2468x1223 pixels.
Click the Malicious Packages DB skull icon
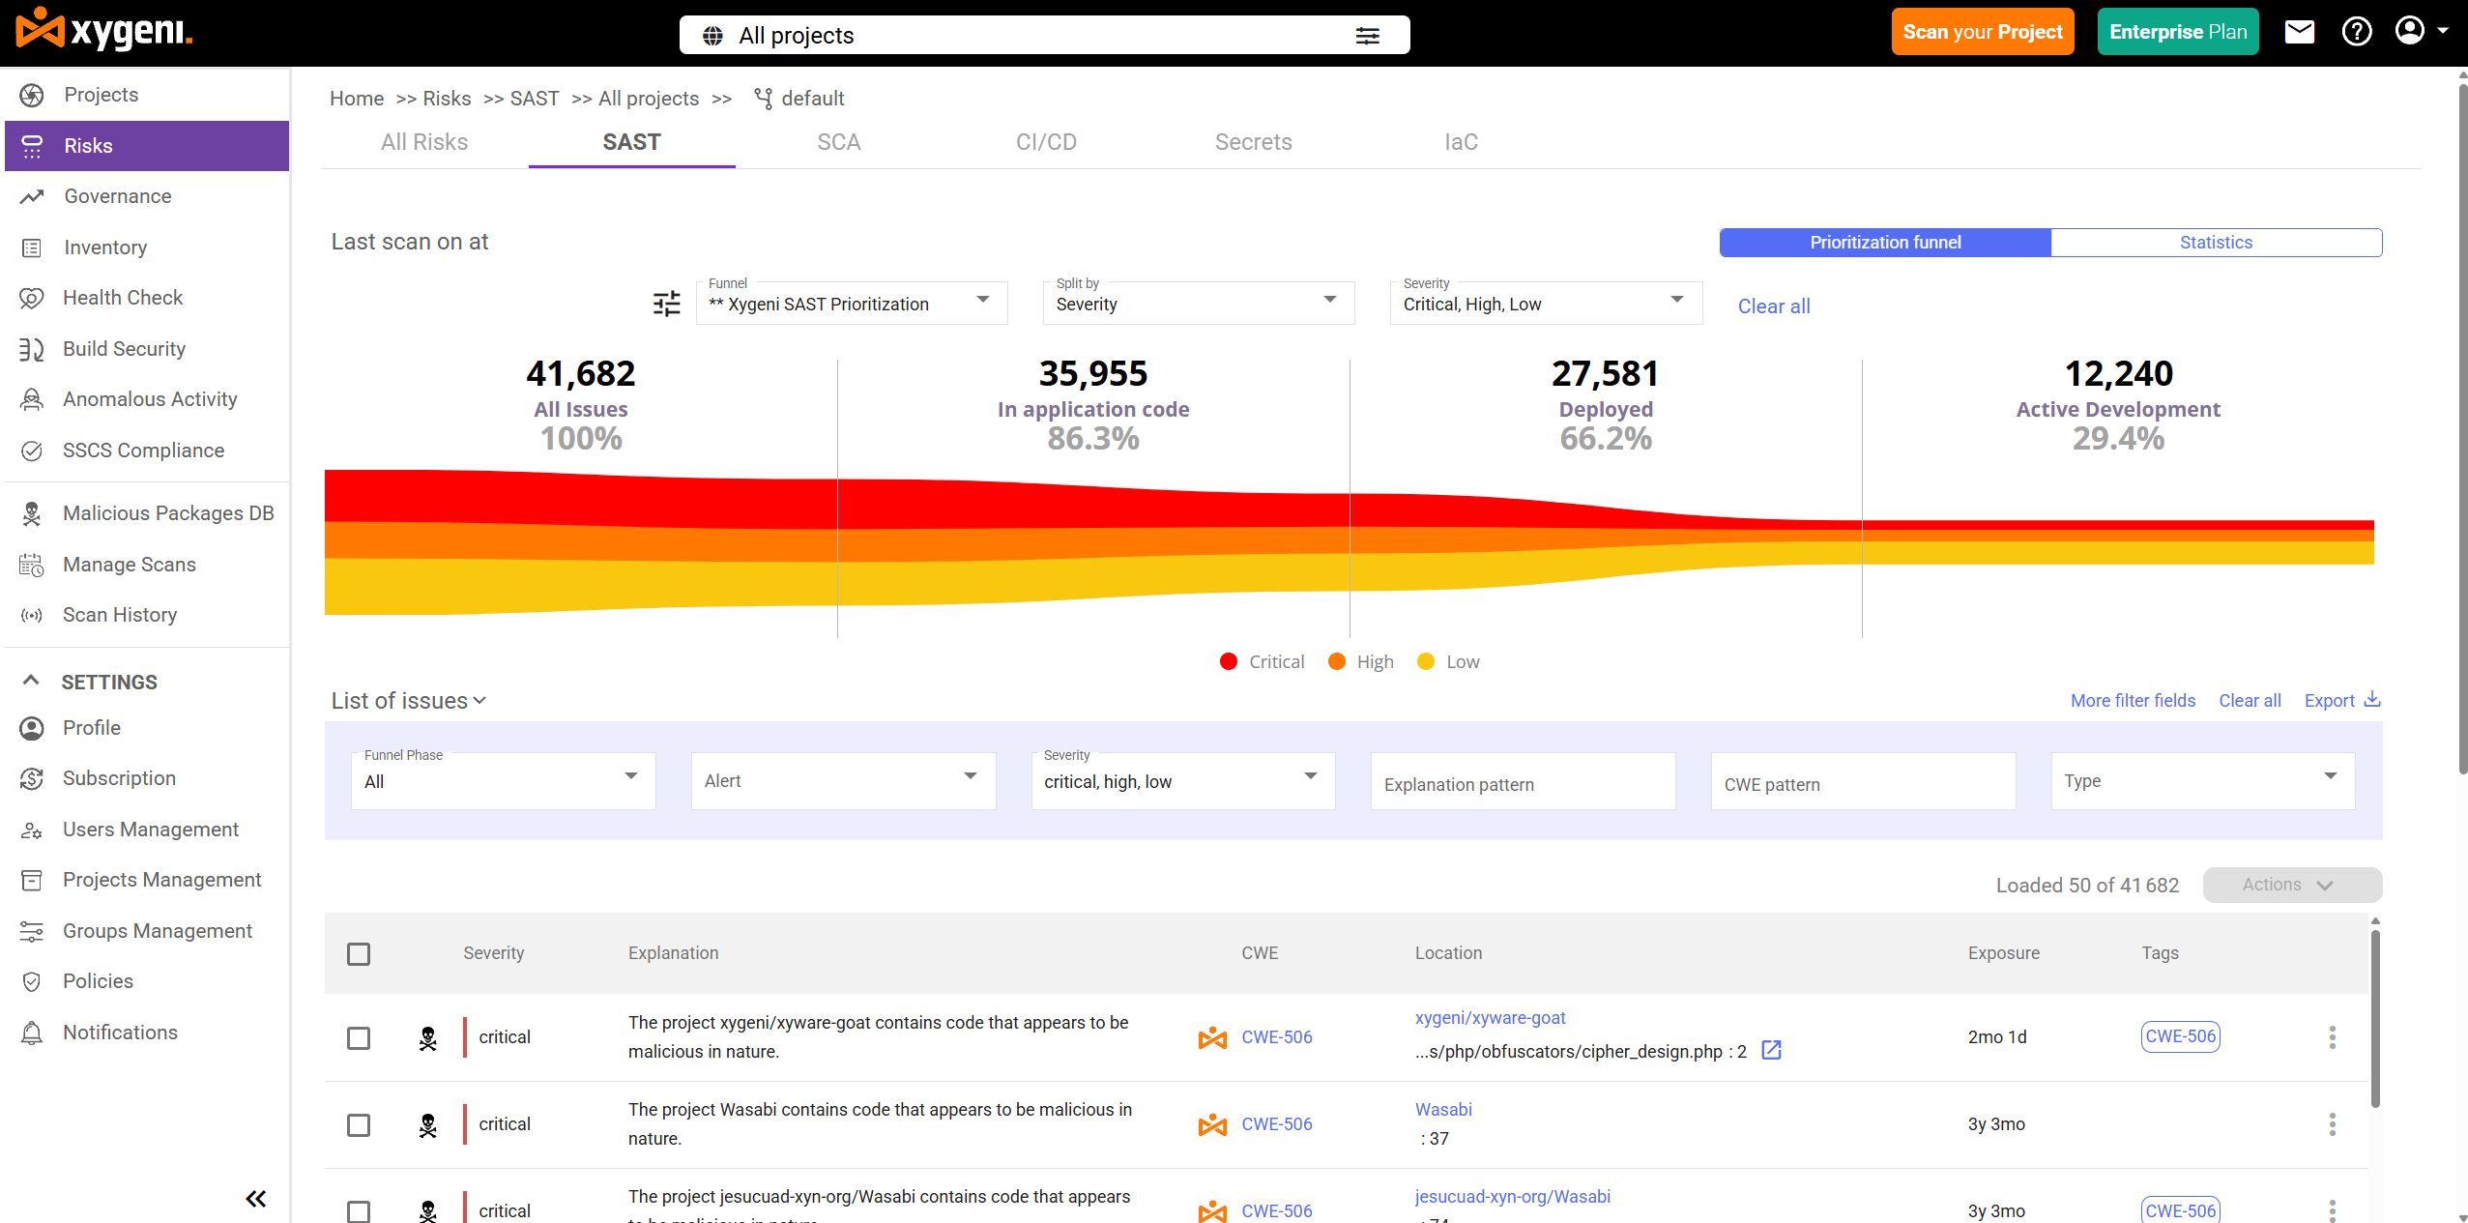pyautogui.click(x=32, y=513)
